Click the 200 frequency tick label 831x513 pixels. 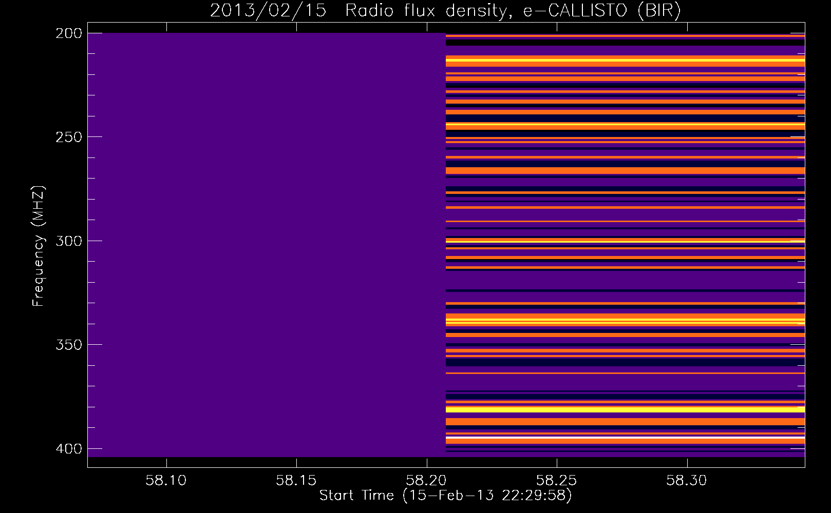69,33
